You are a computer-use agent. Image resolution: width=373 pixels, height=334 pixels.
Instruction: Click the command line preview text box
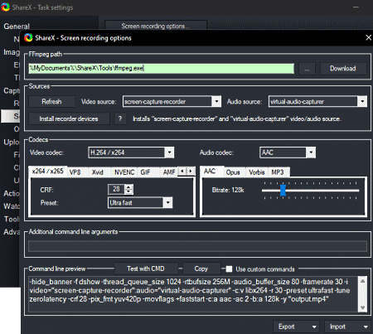pyautogui.click(x=193, y=294)
